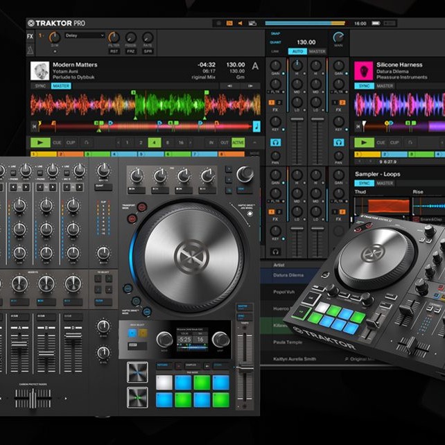Click the loop size increase arrow on Deck A
Image resolution: width=445 pixels, height=445 pixels.
[x=191, y=143]
